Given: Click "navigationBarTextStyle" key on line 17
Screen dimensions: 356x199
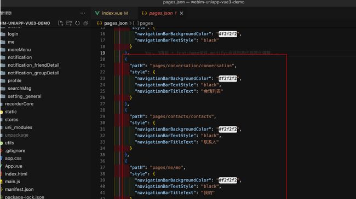Looking at the screenshot, I should pyautogui.click(x=165, y=40).
